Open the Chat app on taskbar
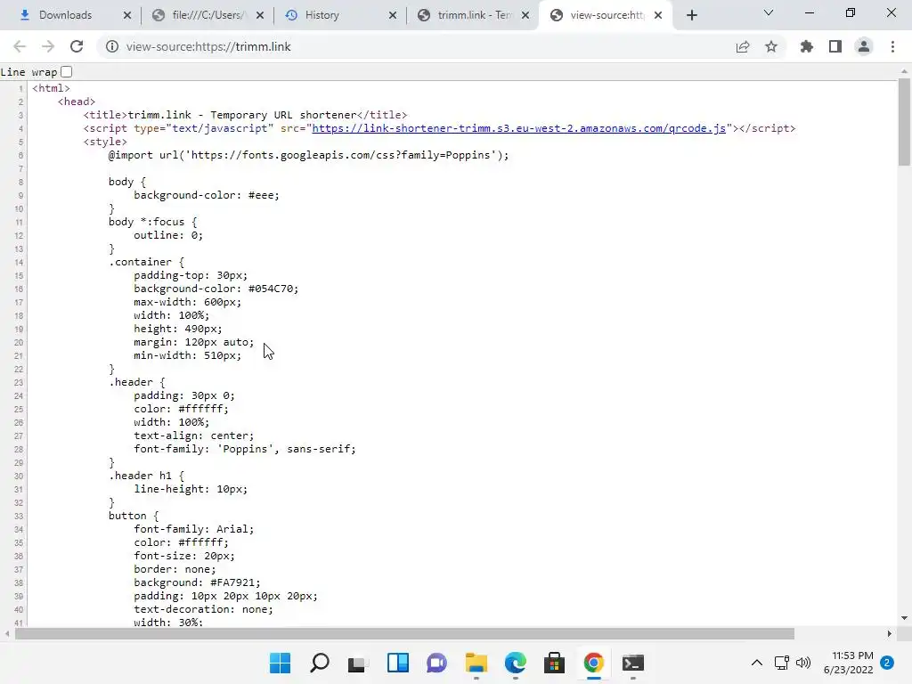The image size is (912, 684). tap(436, 663)
